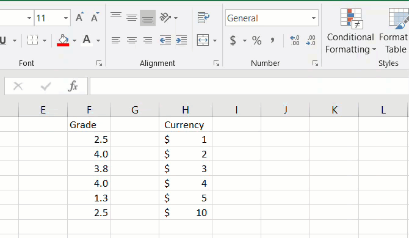
Task: Apply accounting number format dollar sign
Action: point(233,40)
